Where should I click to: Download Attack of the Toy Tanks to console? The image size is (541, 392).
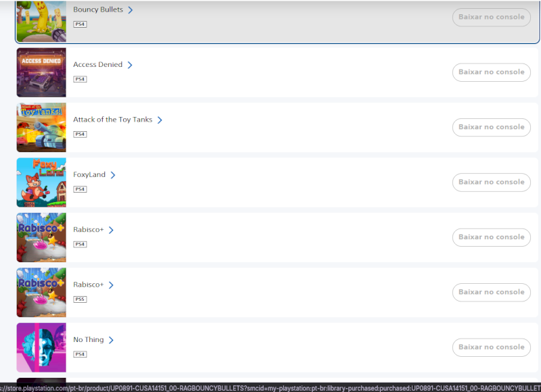[x=492, y=127]
